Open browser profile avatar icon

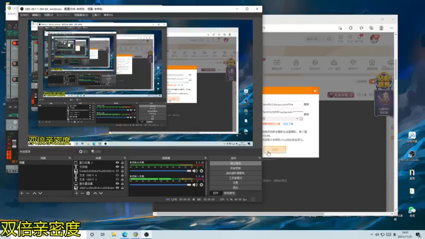[x=381, y=28]
